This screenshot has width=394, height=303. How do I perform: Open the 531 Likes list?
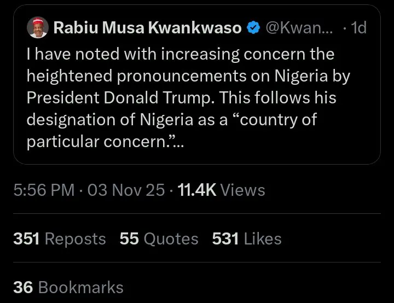(x=246, y=239)
